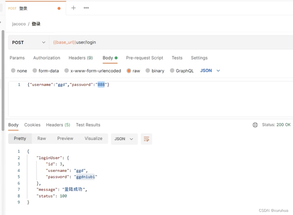Viewport: 293px width, 215px height.
Task: Click the unsaved orange dot on 登录 tab
Action: [x=59, y=8]
